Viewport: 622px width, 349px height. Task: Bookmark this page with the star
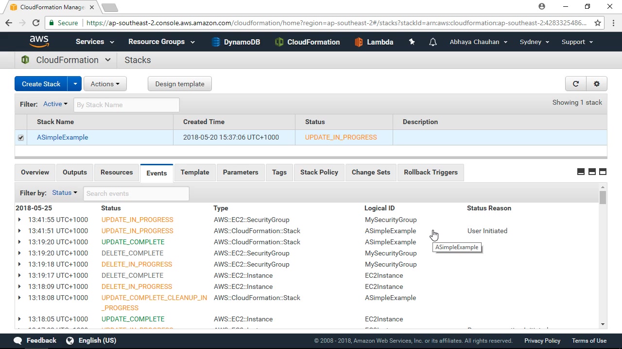coord(598,23)
